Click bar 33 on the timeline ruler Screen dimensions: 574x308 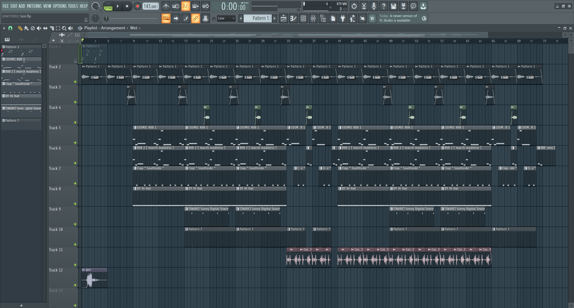[x=288, y=41]
